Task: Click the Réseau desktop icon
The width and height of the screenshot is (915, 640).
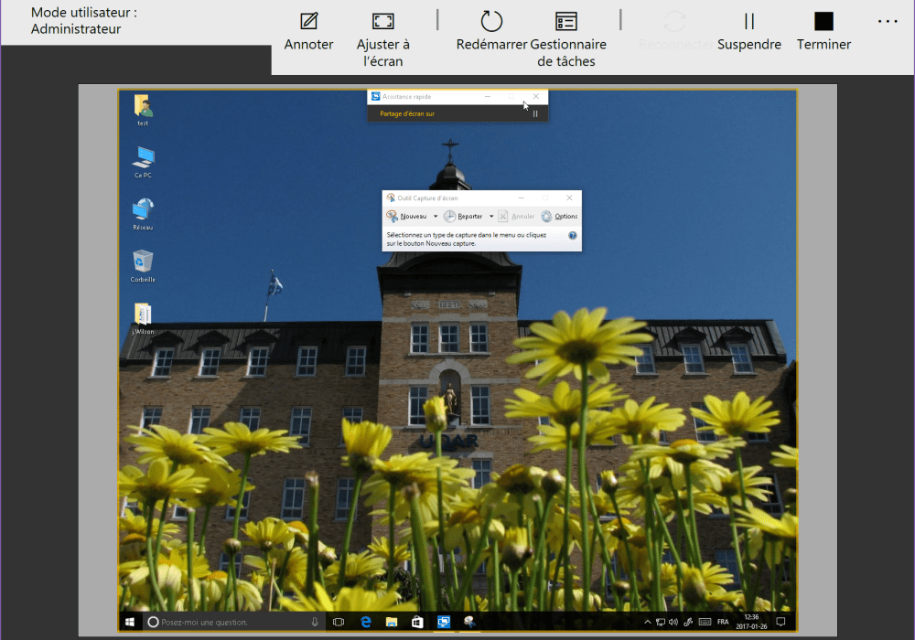Action: pos(143,211)
